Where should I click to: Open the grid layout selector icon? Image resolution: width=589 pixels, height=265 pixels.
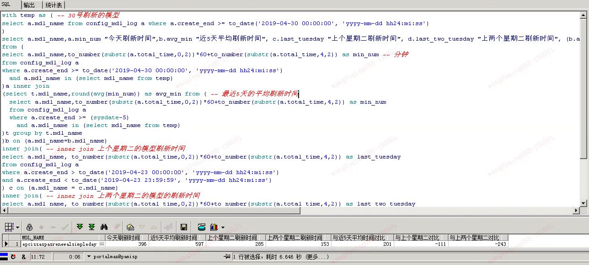click(9, 227)
